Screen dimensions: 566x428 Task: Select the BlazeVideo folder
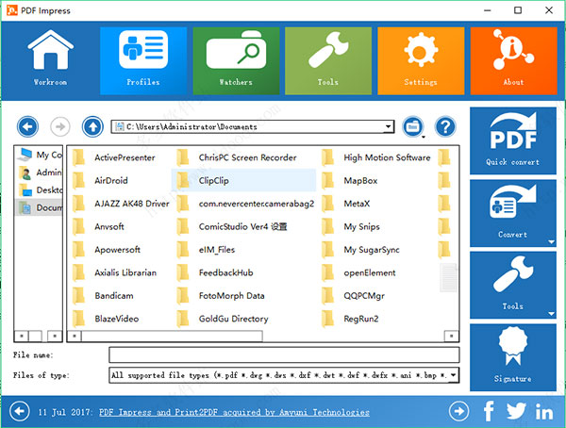(x=106, y=319)
